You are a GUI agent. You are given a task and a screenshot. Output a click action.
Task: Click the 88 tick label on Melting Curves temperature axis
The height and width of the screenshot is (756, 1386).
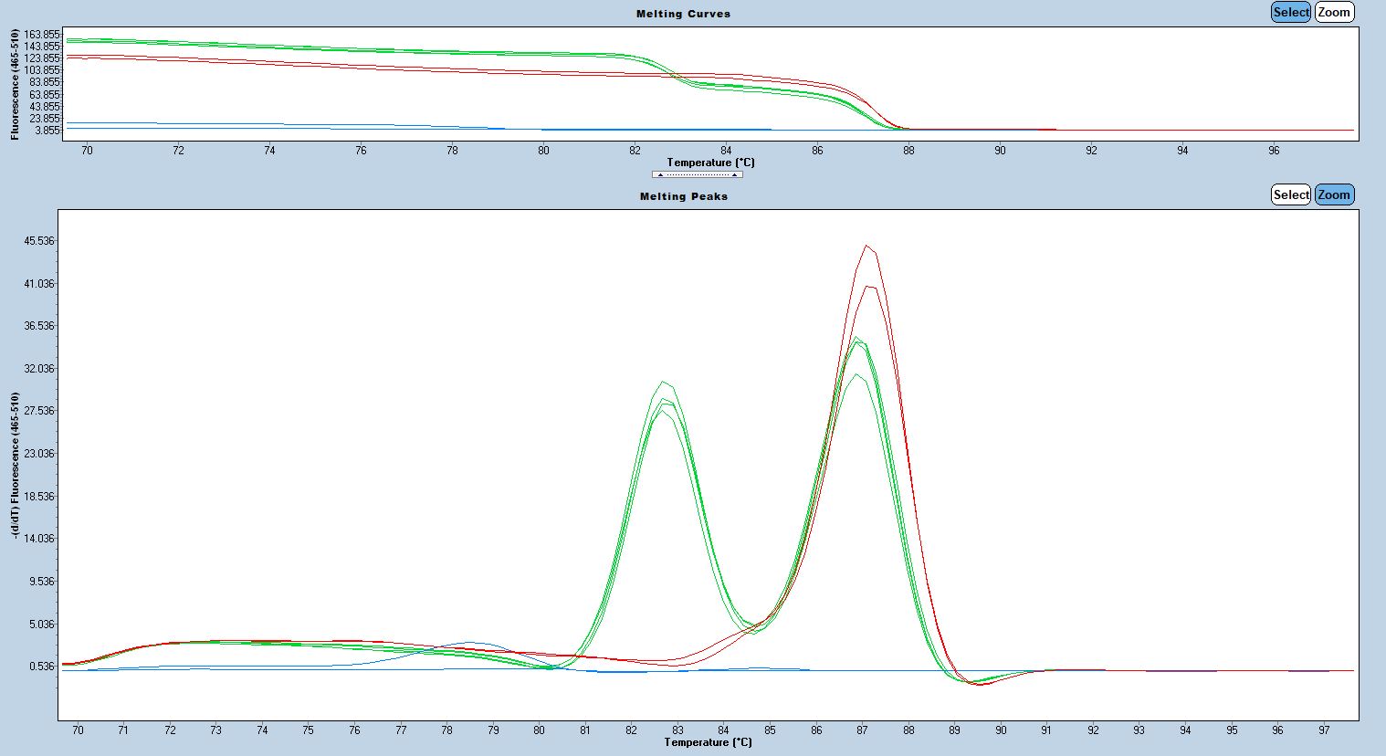(x=908, y=151)
